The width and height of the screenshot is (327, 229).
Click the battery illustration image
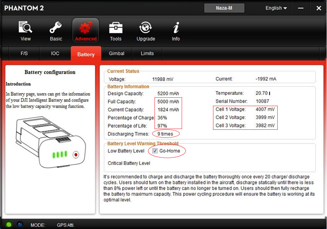pyautogui.click(x=50, y=142)
